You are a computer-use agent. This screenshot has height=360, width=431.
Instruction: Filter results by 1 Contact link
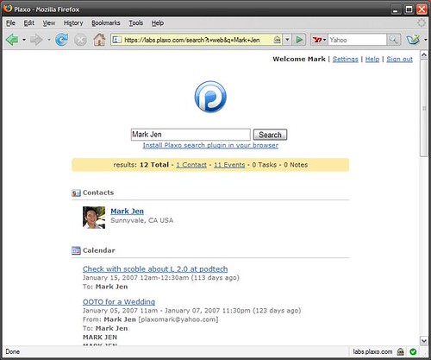coord(191,165)
